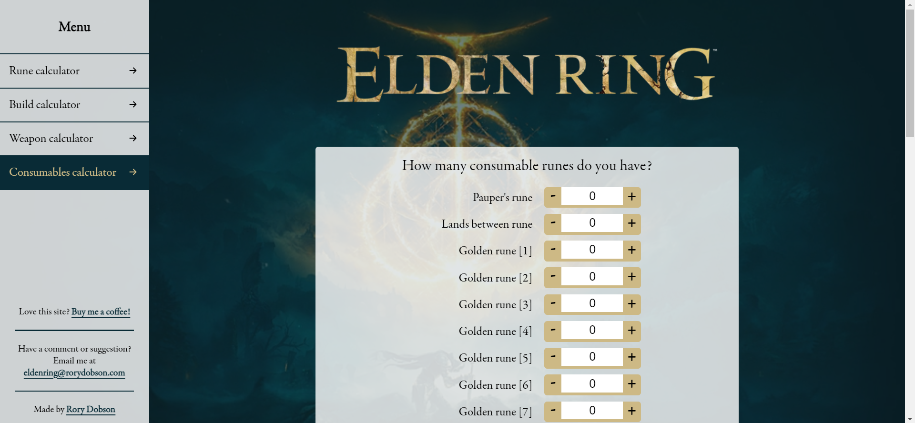Follow the Buy me a coffee link
The height and width of the screenshot is (423, 915).
pyautogui.click(x=101, y=312)
